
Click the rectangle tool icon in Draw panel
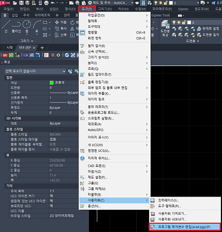click(45, 22)
